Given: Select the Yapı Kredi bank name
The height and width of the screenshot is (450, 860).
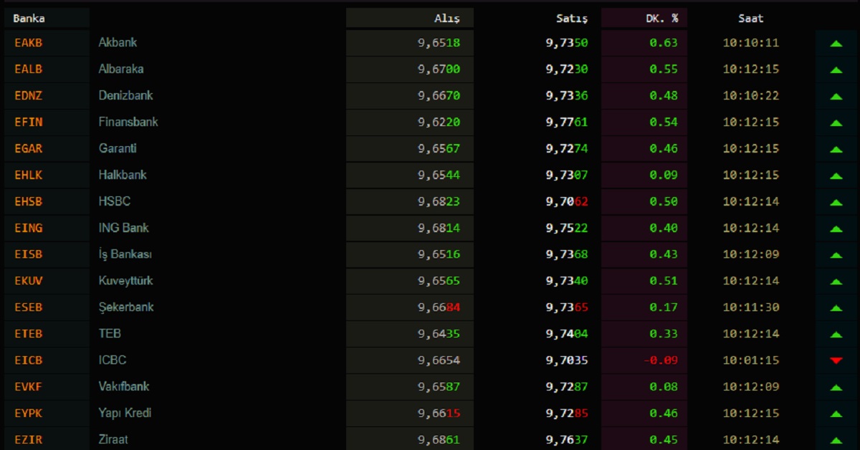Looking at the screenshot, I should pyautogui.click(x=125, y=413).
